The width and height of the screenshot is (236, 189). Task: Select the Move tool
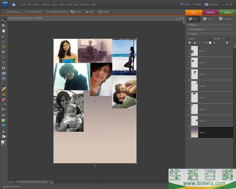coord(4,21)
